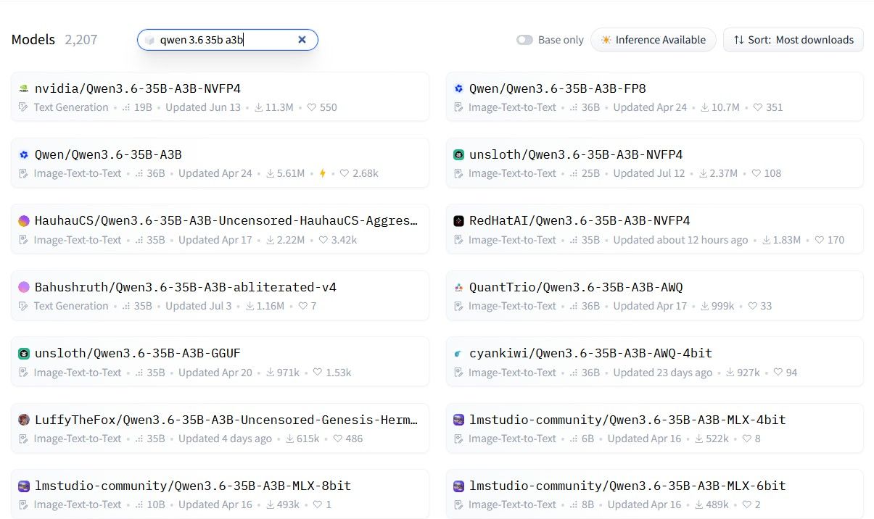
Task: Click the download icon next to 10.7M
Action: [706, 107]
